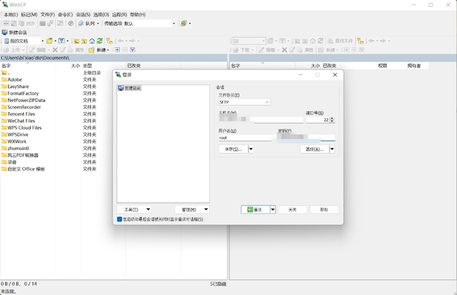Click the zhumuintl folder icon
The width and height of the screenshot is (457, 295).
[4, 149]
